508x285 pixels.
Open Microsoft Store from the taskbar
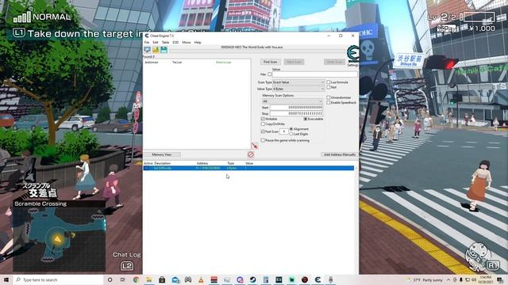162,279
